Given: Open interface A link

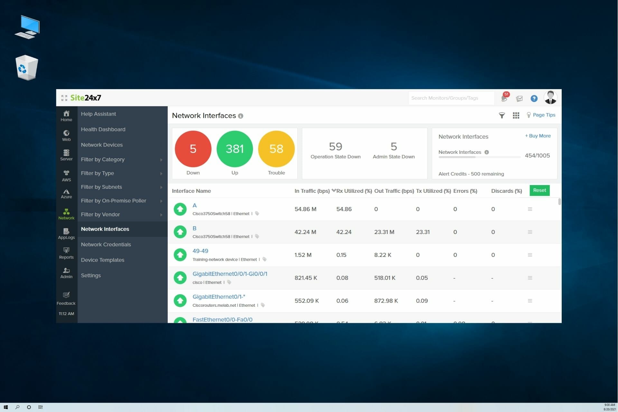Looking at the screenshot, I should (x=194, y=205).
